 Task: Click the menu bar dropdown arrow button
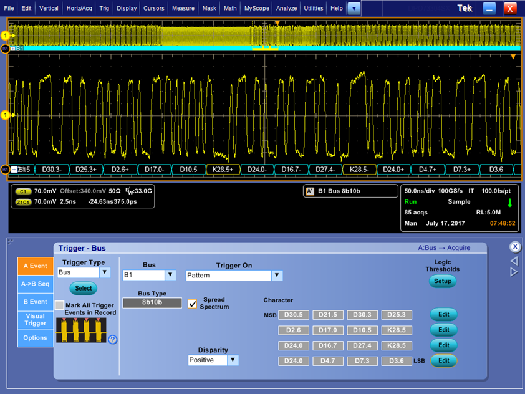click(354, 9)
